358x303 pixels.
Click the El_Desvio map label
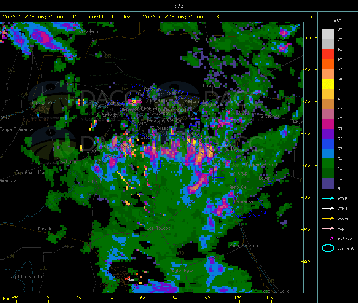coord(93,151)
